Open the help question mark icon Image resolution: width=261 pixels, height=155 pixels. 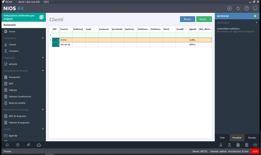pyautogui.click(x=247, y=8)
